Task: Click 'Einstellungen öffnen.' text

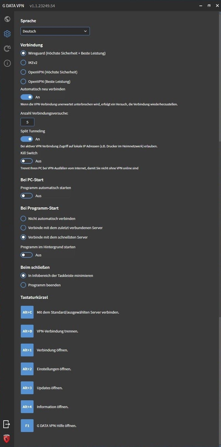Action: pos(54,369)
